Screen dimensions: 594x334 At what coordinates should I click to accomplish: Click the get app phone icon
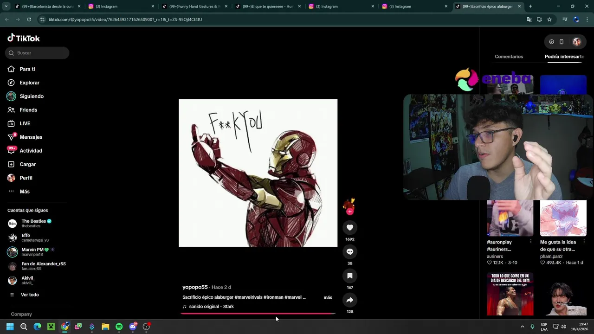[x=562, y=42]
